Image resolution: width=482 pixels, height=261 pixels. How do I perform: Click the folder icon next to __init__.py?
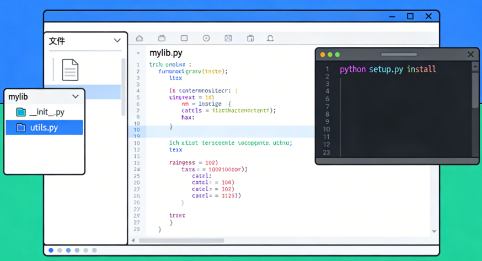tap(21, 112)
